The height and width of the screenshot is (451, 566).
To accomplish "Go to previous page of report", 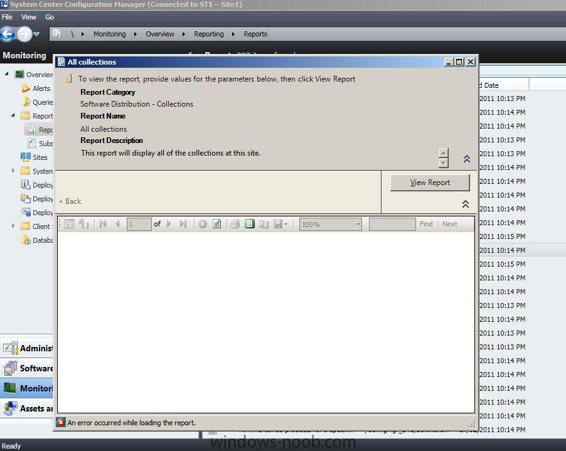I will 117,224.
